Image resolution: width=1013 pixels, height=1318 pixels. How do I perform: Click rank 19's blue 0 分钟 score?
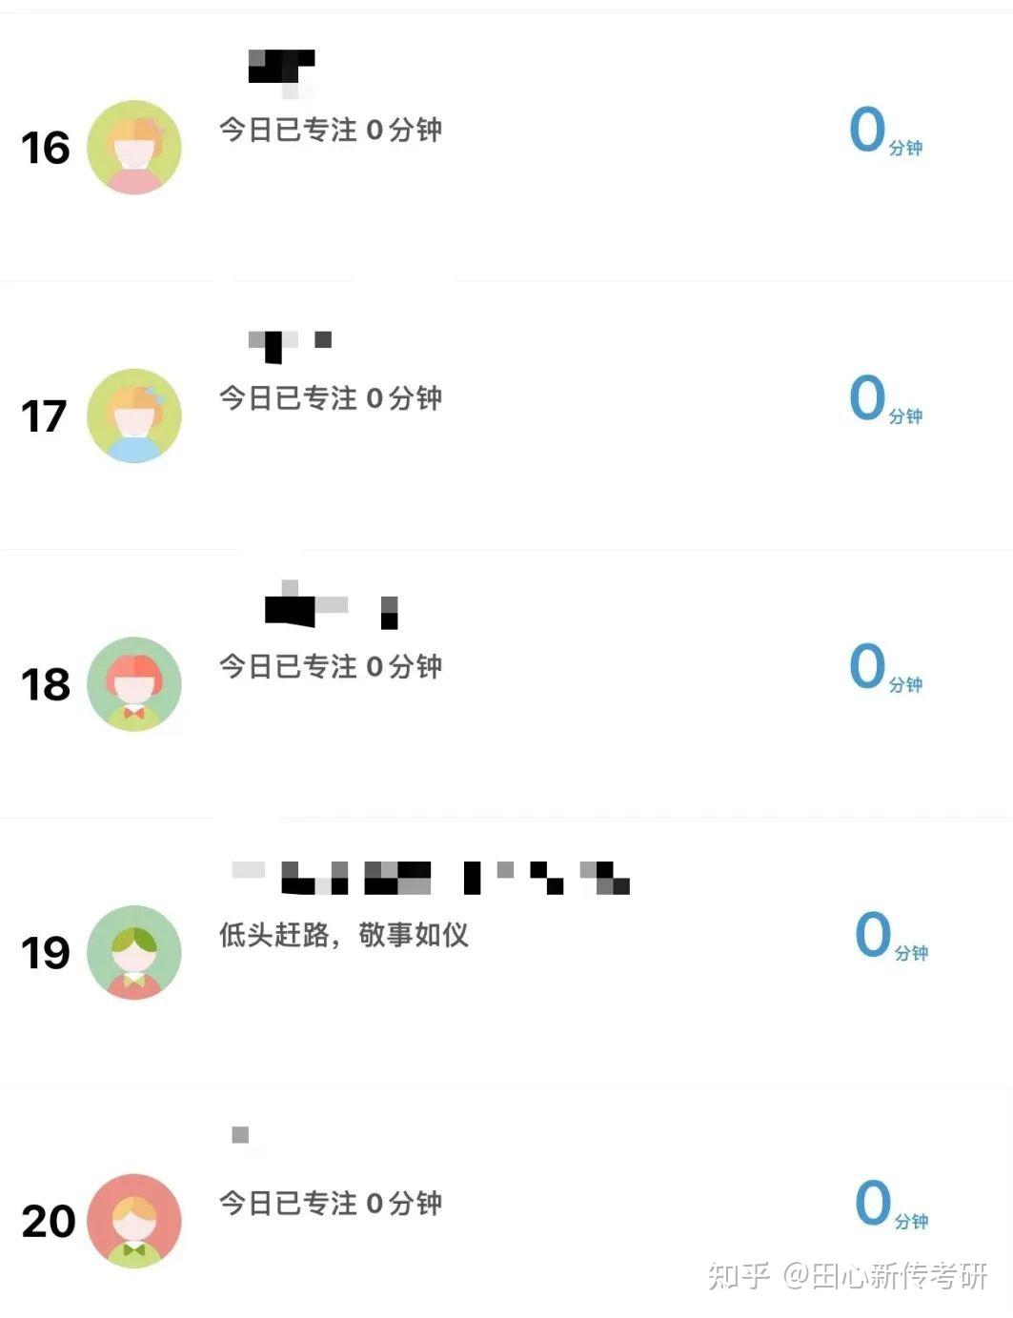891,936
